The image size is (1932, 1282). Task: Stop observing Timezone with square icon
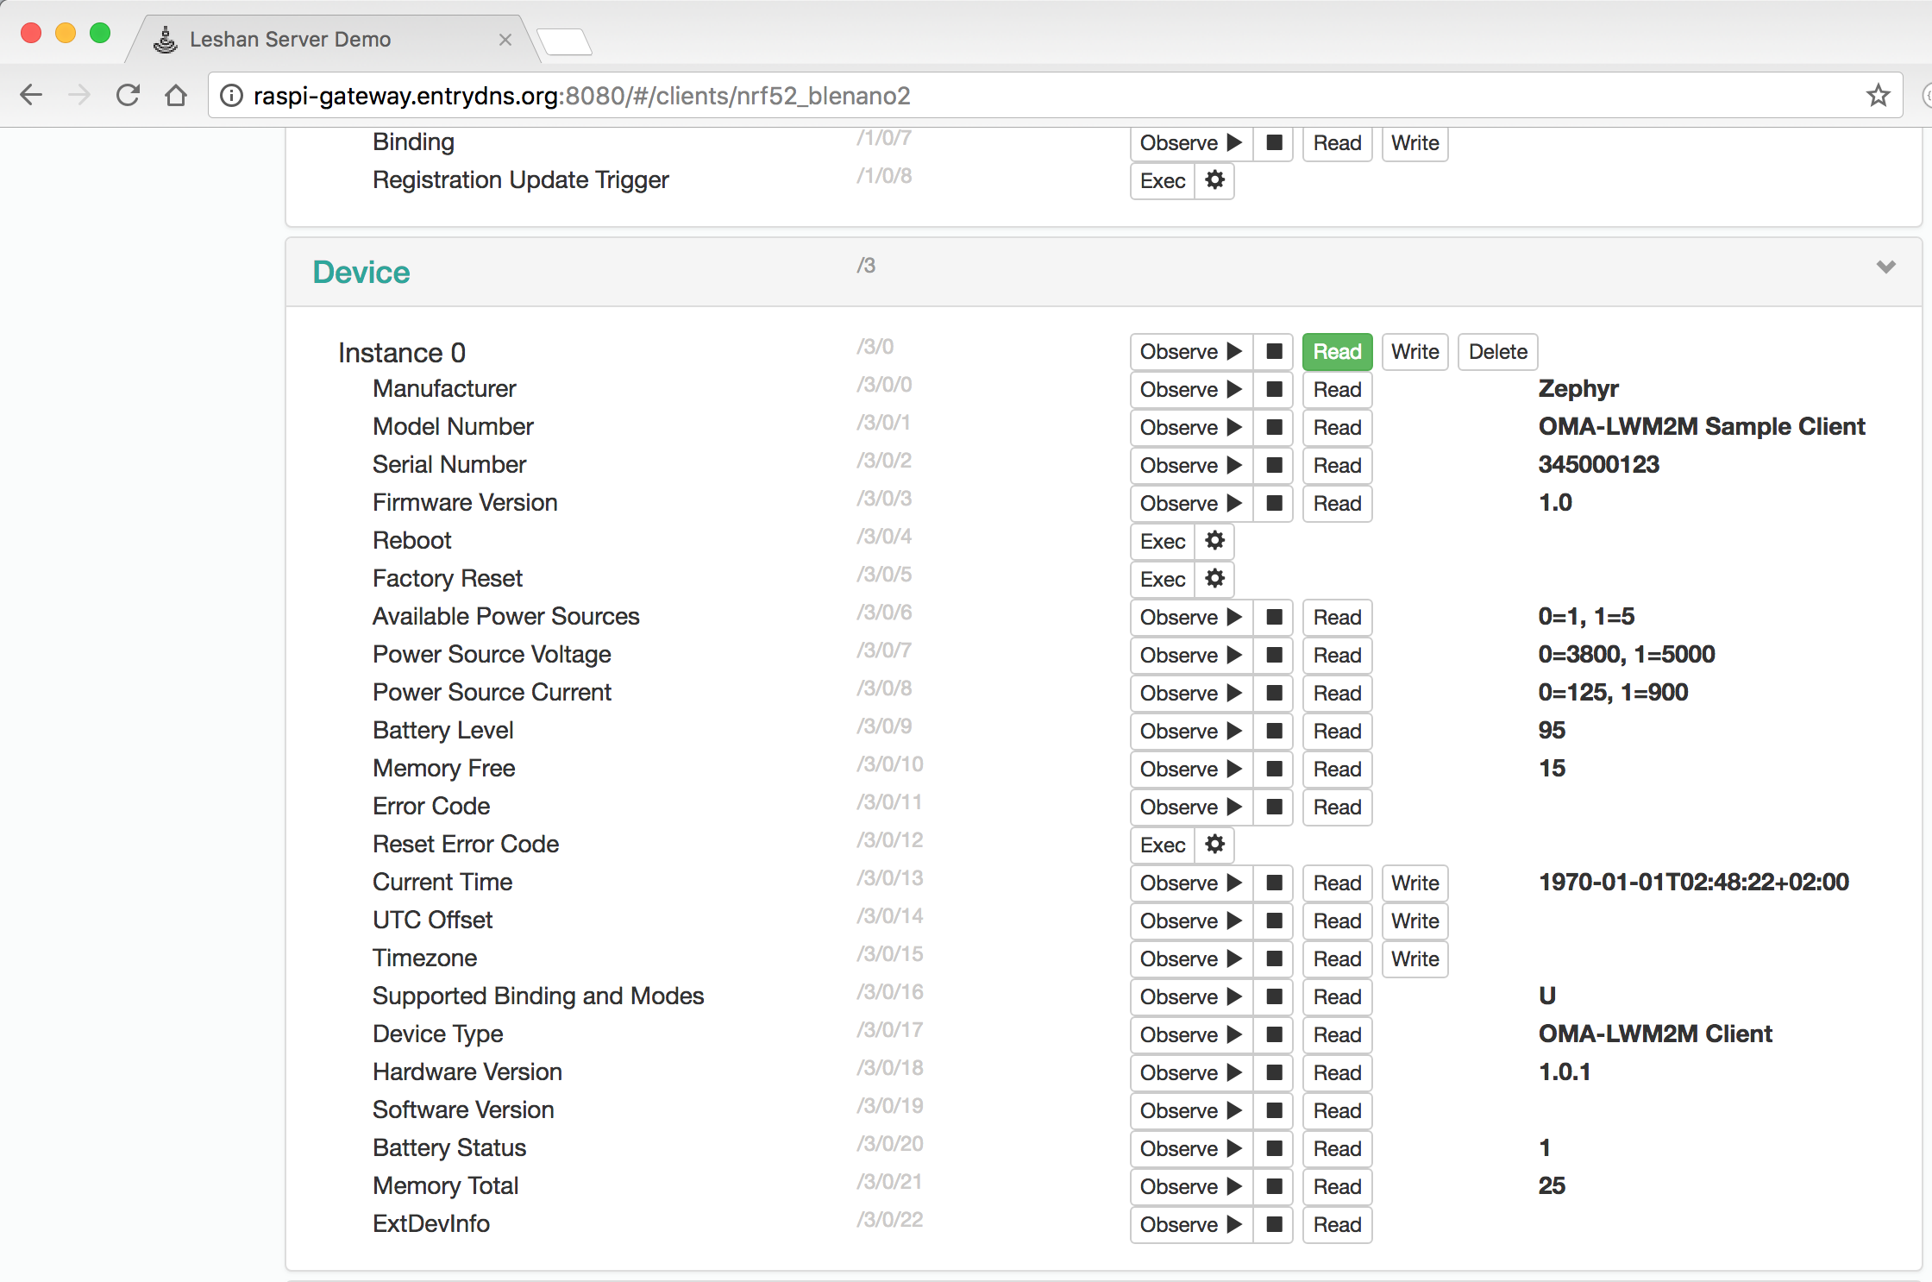tap(1273, 959)
